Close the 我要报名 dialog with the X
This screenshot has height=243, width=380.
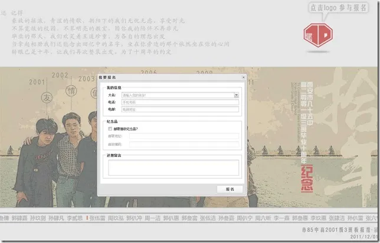pos(243,77)
